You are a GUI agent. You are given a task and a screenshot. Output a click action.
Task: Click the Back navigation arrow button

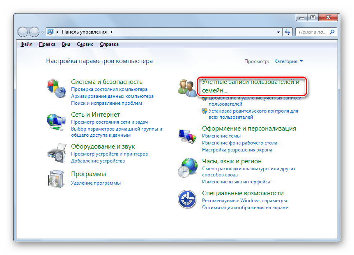(x=23, y=32)
